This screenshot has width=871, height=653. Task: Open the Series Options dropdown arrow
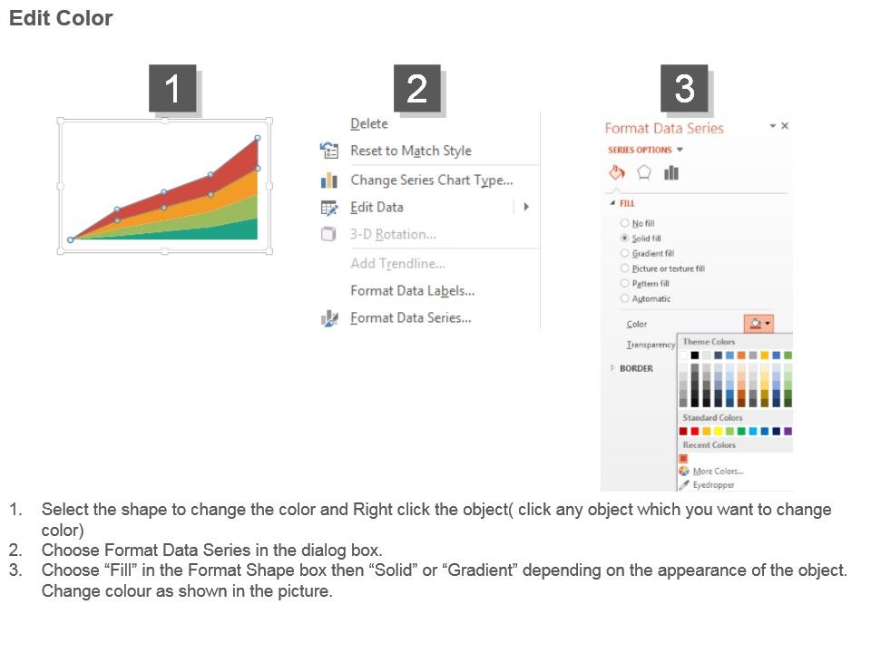point(680,150)
